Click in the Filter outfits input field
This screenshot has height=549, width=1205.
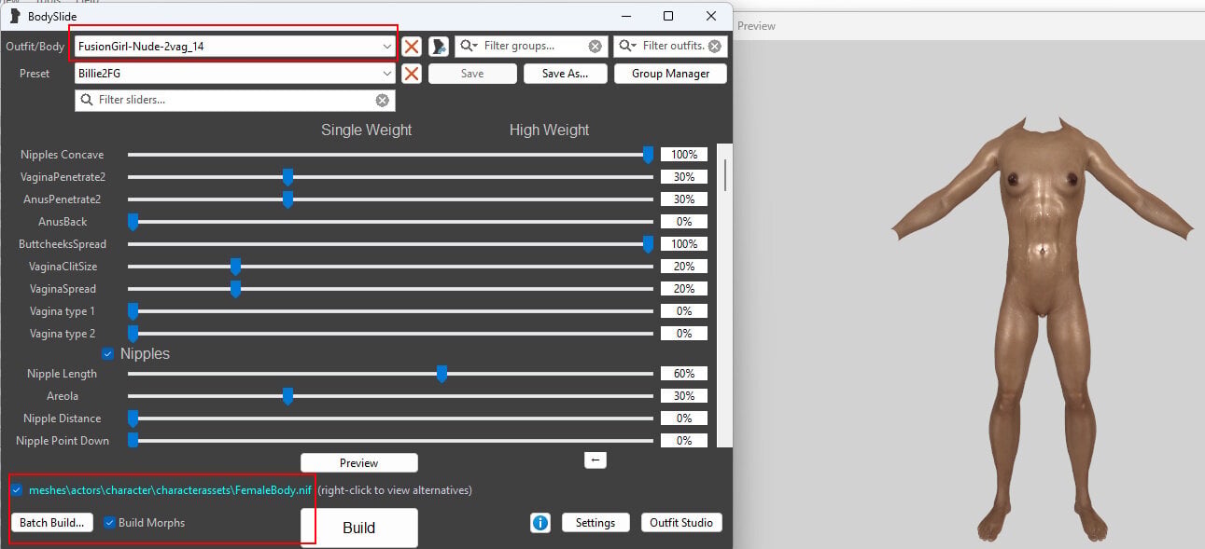click(x=670, y=46)
